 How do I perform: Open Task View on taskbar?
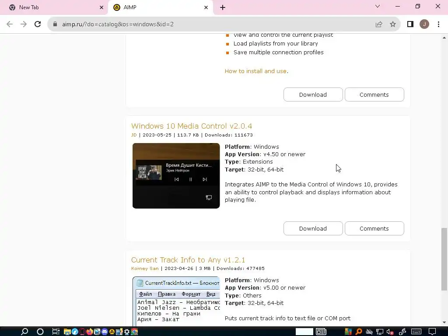56,332
